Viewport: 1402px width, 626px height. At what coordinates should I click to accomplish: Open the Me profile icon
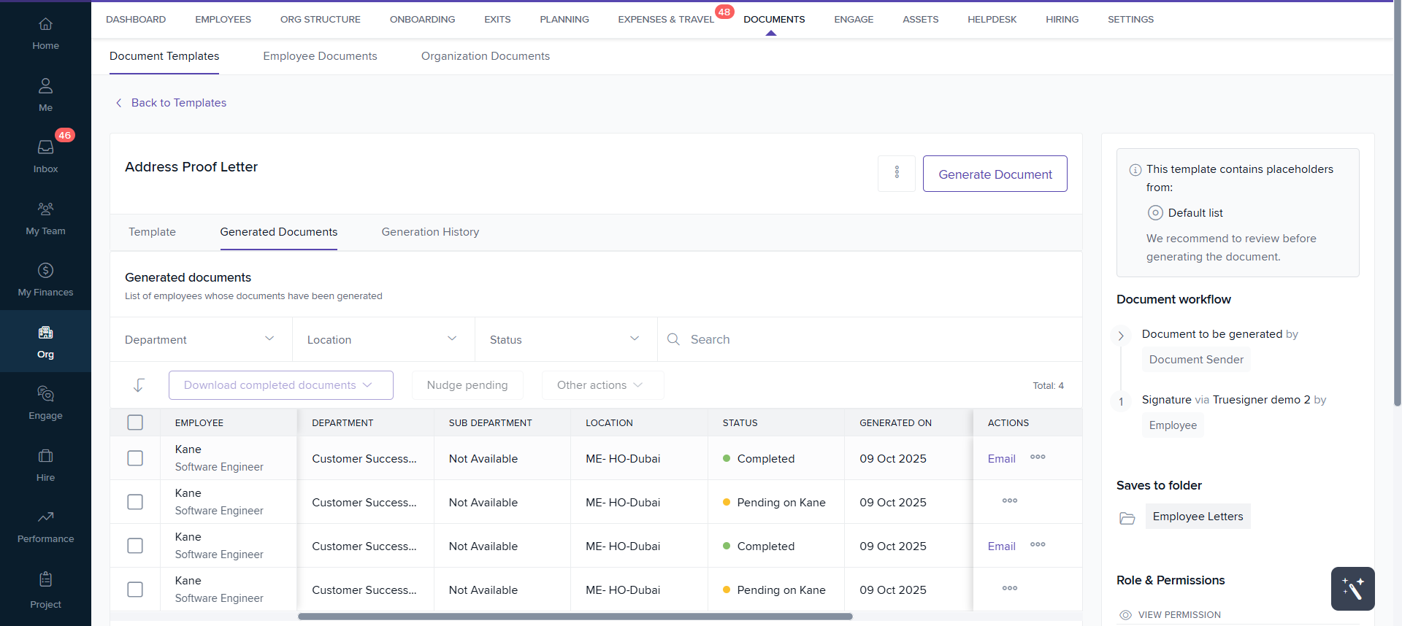click(45, 85)
